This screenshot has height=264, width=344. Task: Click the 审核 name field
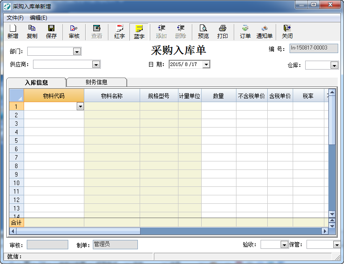click(47, 244)
